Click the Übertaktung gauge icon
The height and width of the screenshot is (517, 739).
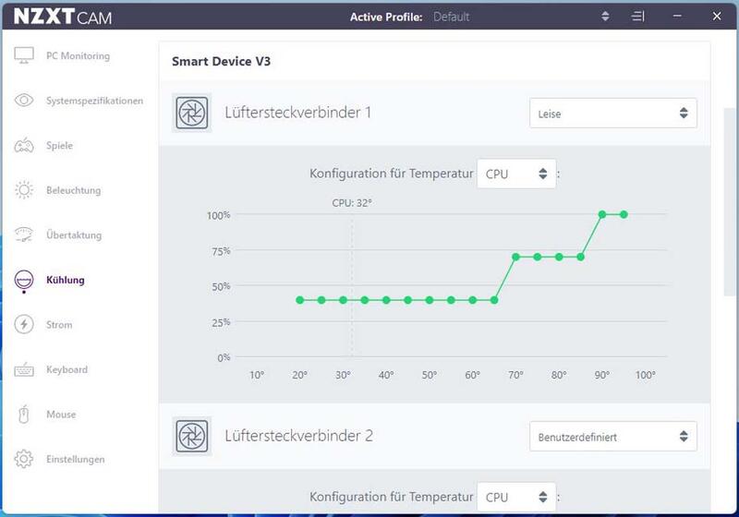point(24,234)
